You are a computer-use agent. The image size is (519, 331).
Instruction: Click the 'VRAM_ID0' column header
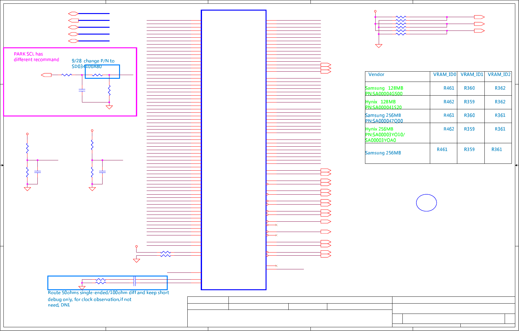point(445,74)
